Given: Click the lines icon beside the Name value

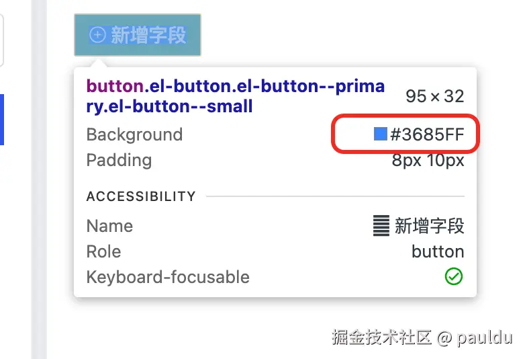Looking at the screenshot, I should tap(381, 226).
